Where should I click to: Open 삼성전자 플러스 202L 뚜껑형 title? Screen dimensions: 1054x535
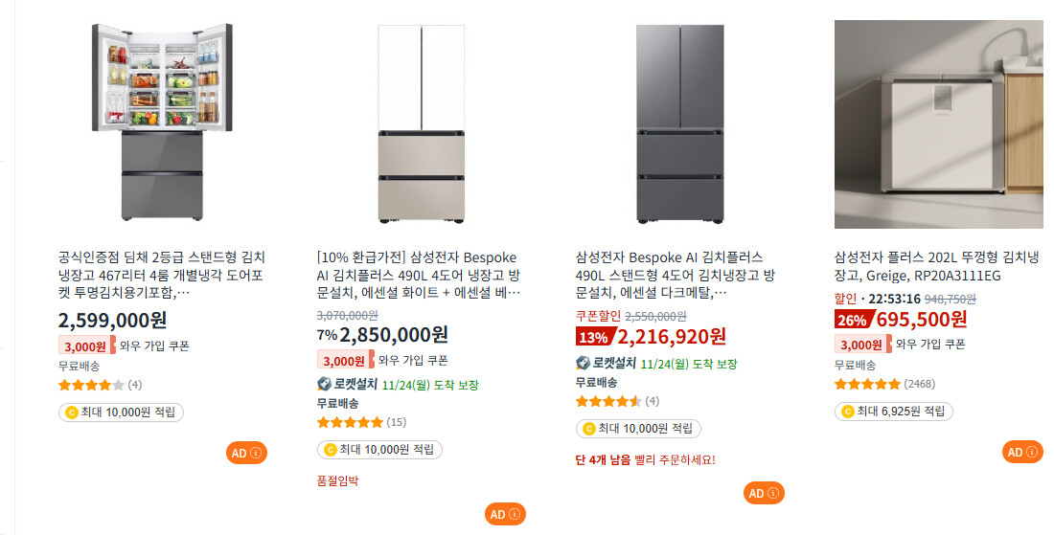tap(934, 266)
